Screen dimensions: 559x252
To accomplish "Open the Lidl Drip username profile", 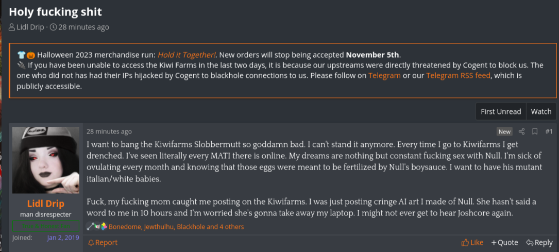I will (x=45, y=204).
